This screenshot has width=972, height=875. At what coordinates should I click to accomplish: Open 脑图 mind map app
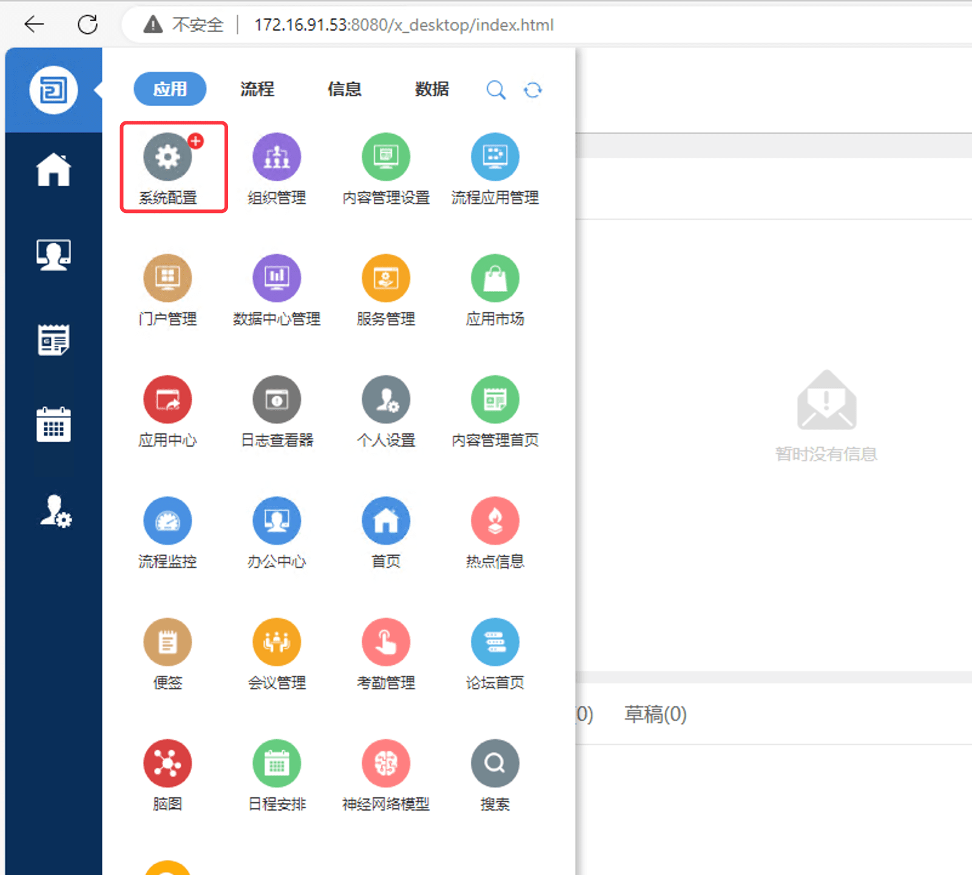pos(167,763)
